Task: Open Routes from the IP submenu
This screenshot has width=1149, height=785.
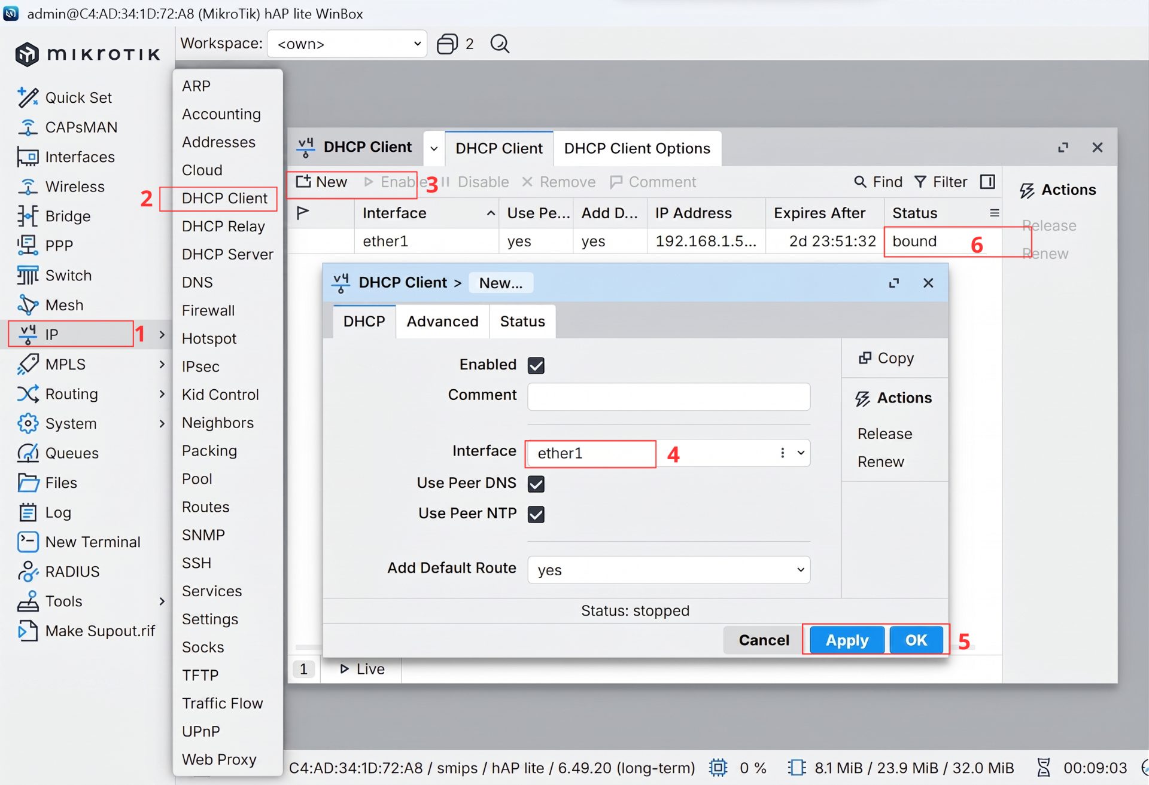Action: point(205,507)
